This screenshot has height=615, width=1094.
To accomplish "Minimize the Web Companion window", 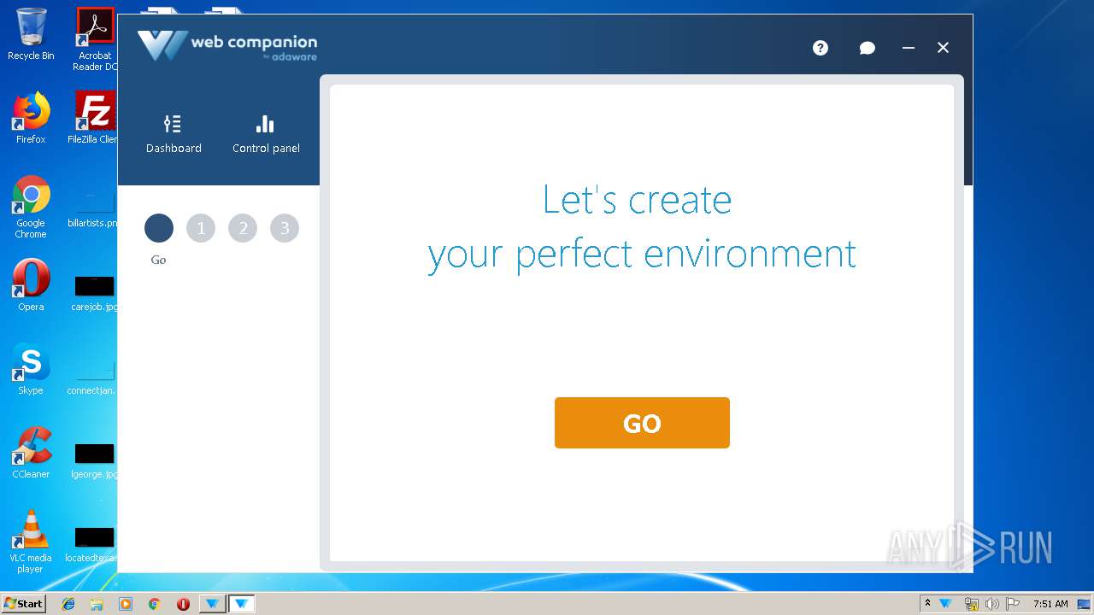I will [909, 48].
